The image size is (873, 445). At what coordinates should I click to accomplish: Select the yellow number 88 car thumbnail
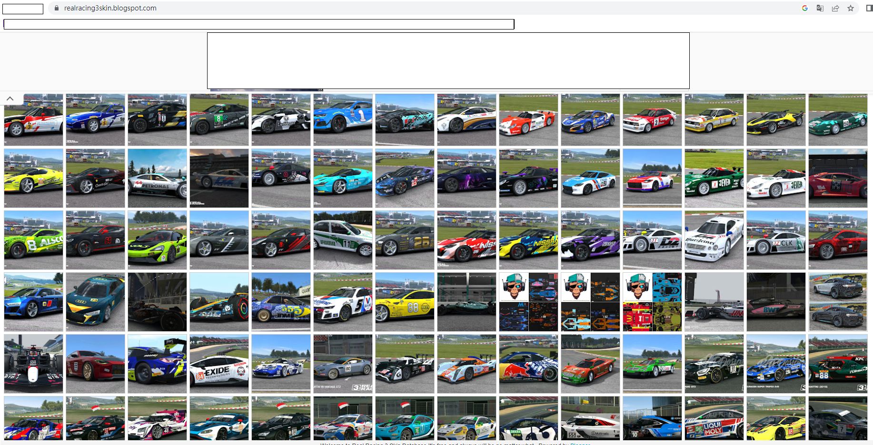point(405,302)
